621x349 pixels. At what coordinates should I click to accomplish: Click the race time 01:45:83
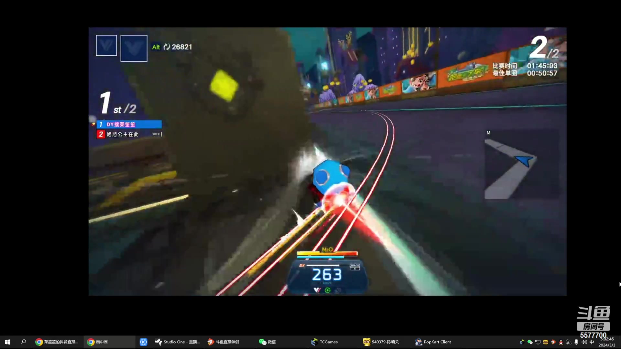point(542,66)
